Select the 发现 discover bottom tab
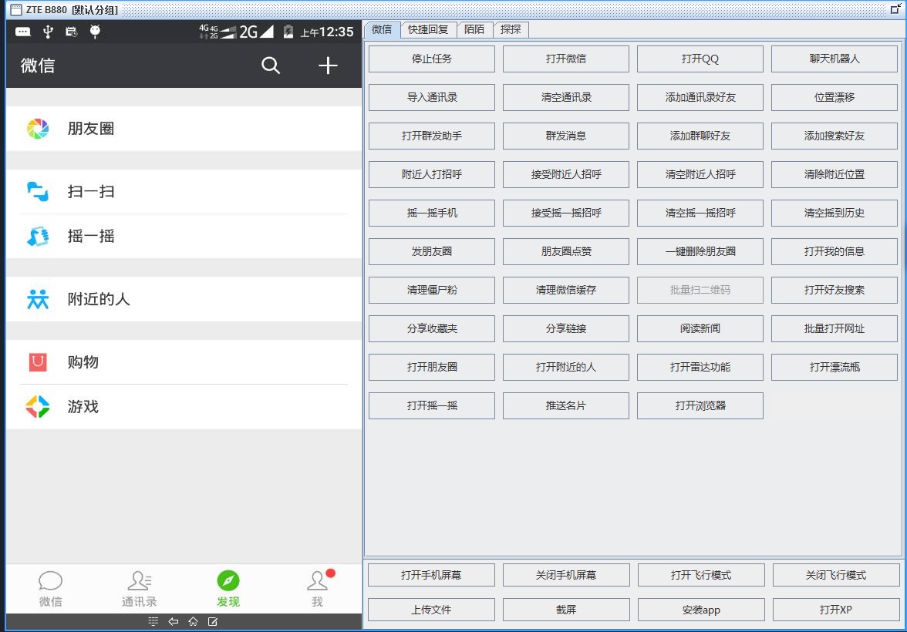 [x=228, y=589]
